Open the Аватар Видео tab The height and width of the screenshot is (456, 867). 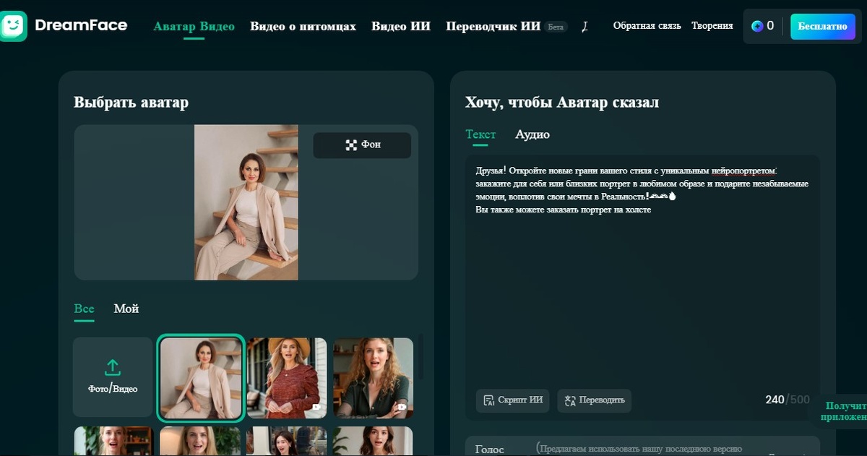[x=194, y=26]
